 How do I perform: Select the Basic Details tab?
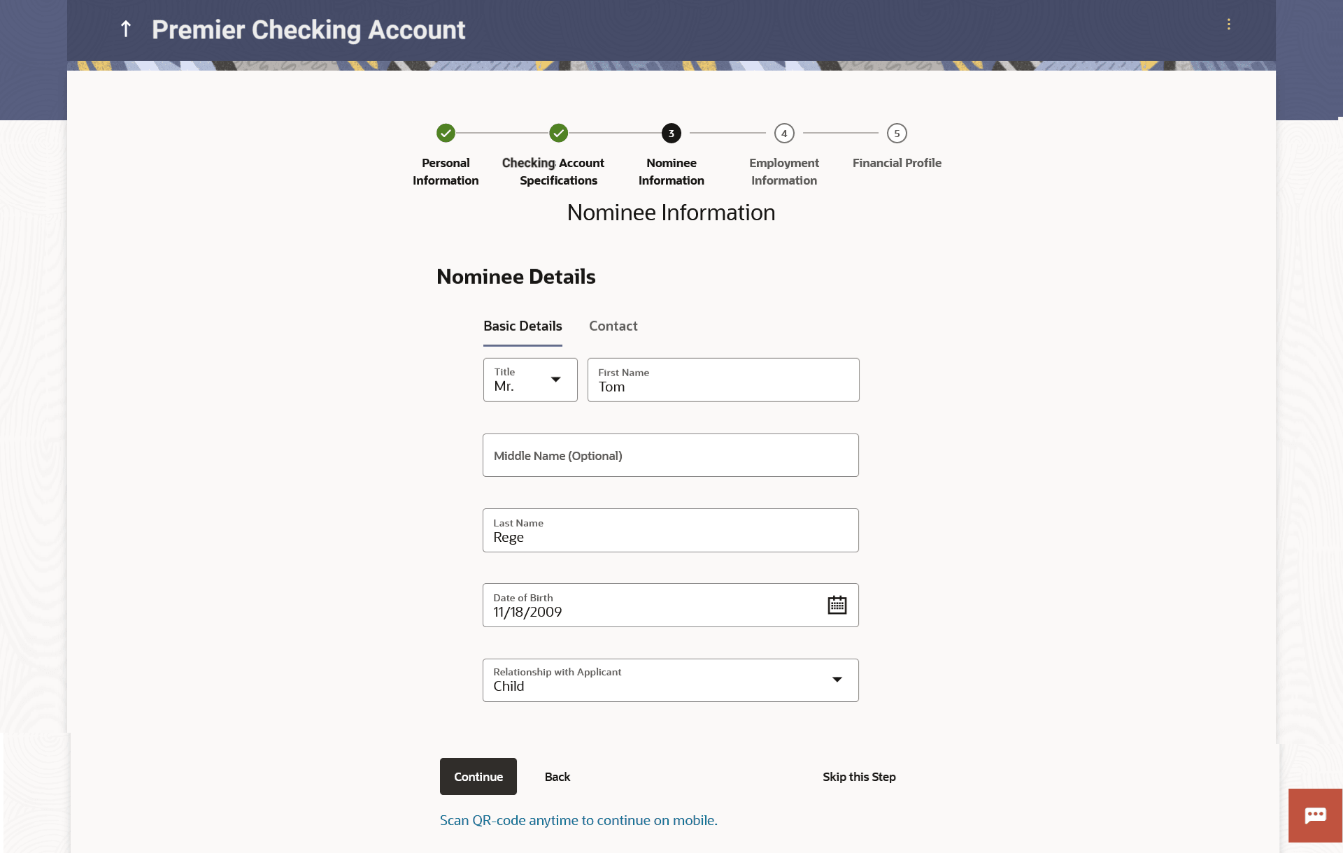(x=523, y=326)
